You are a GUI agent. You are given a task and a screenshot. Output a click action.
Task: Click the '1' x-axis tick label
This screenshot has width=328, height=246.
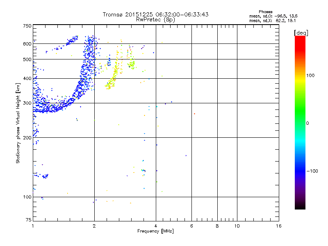click(x=33, y=226)
